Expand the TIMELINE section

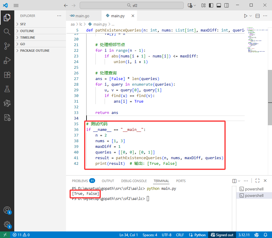(40, 37)
